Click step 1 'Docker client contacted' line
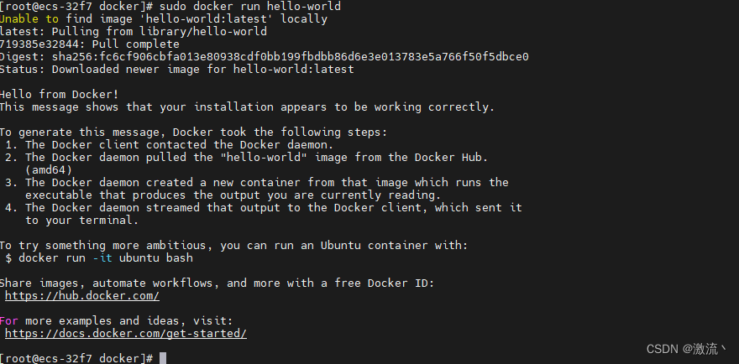 185,144
